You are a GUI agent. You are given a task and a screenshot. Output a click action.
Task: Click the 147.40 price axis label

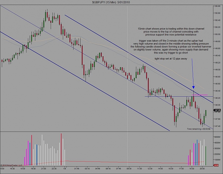(x=217, y=126)
